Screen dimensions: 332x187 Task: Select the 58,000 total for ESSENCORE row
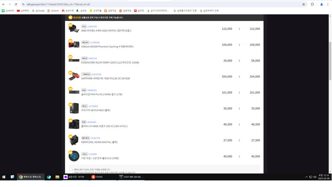[x=256, y=61]
